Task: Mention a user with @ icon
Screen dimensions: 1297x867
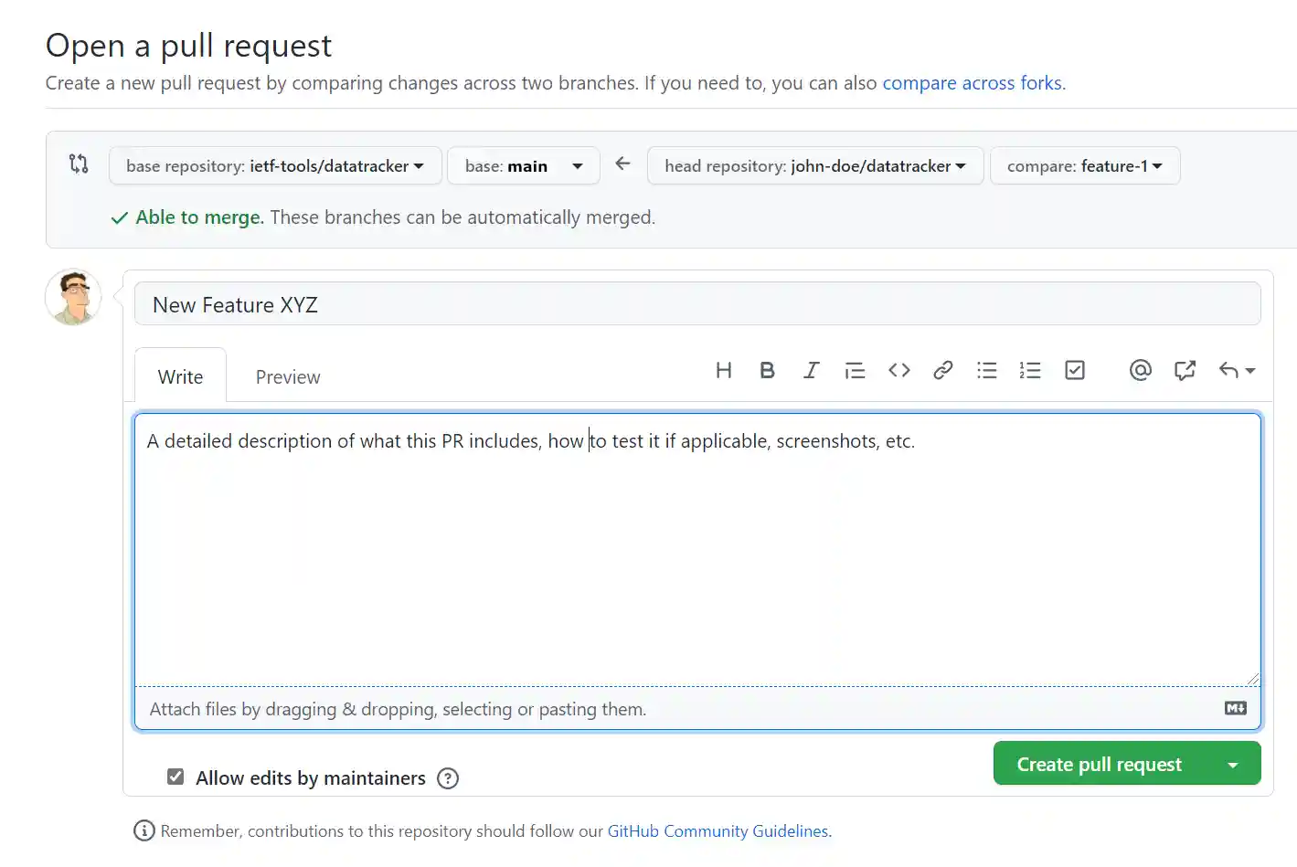Action: tap(1140, 370)
